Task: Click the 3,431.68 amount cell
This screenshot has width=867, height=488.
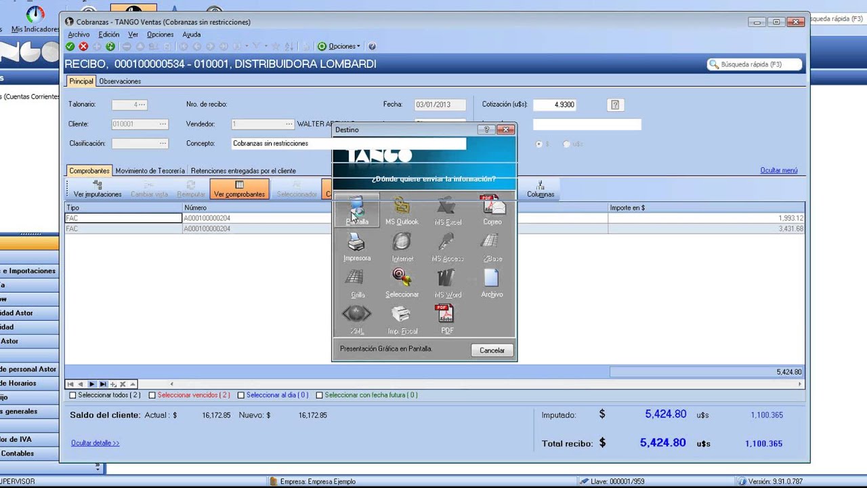Action: pos(706,229)
